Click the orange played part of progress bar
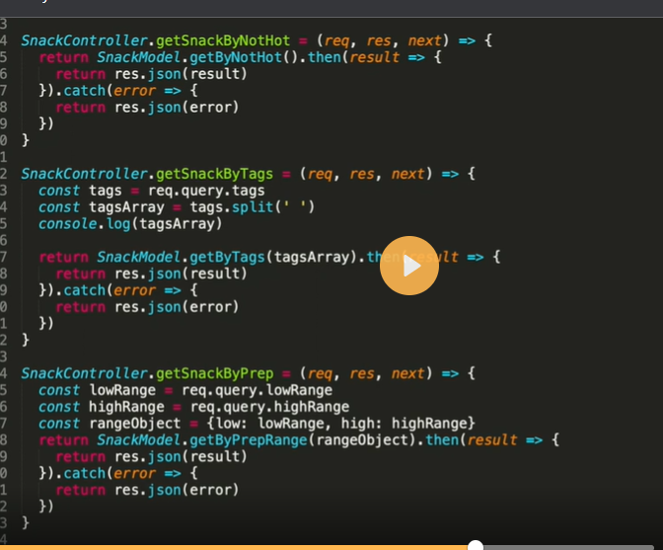The image size is (663, 550). click(237, 546)
